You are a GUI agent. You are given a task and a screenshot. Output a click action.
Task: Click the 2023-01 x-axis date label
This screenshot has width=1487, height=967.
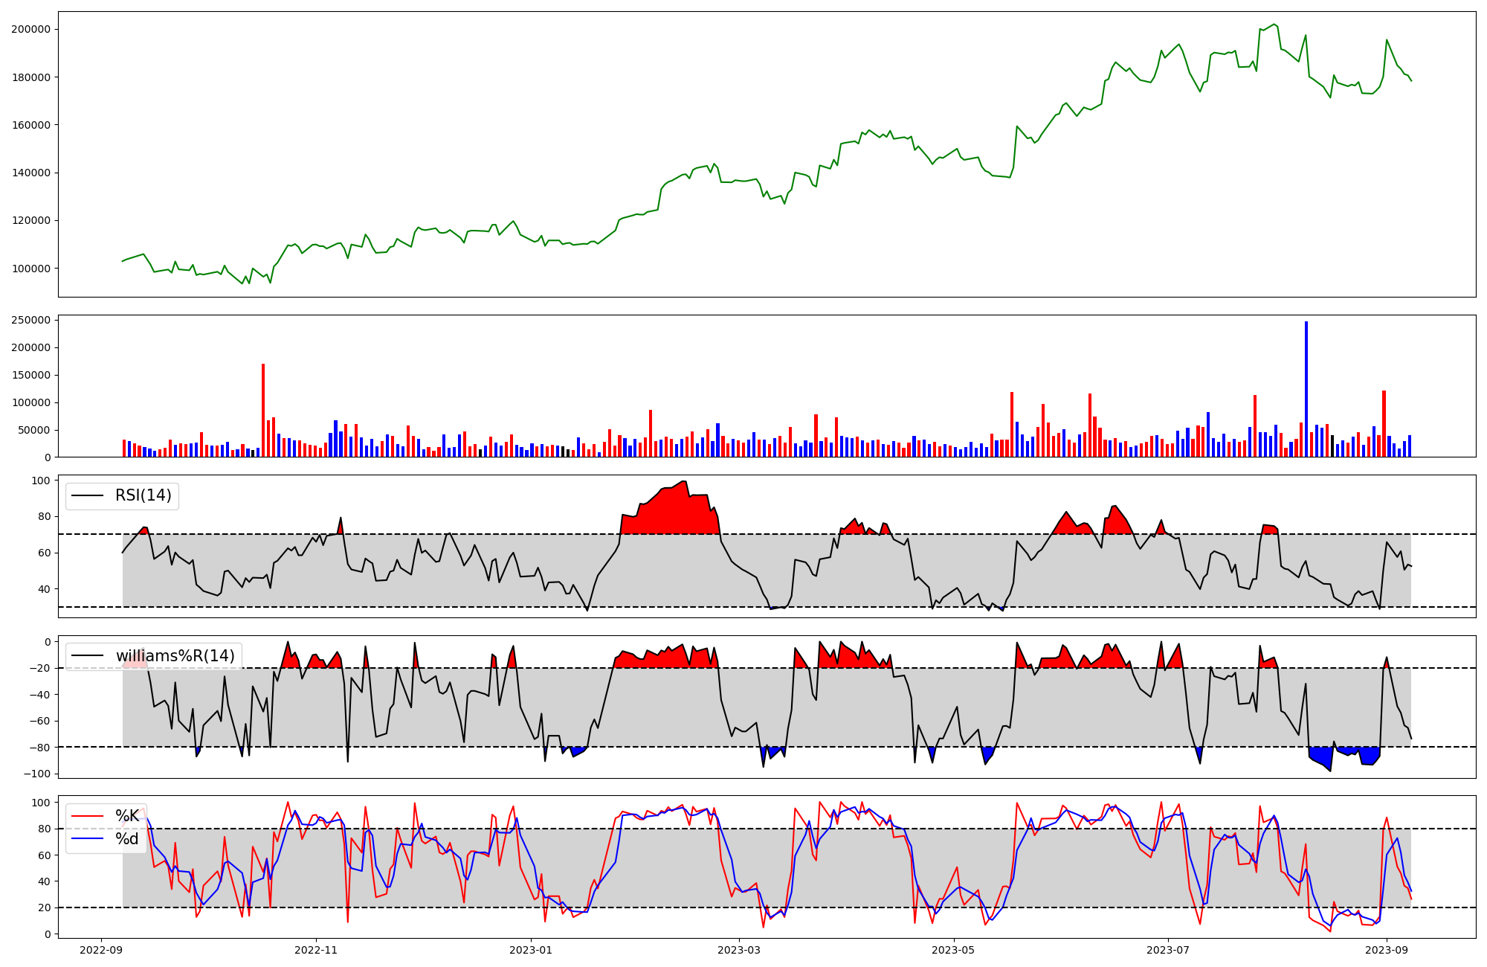[x=531, y=950]
